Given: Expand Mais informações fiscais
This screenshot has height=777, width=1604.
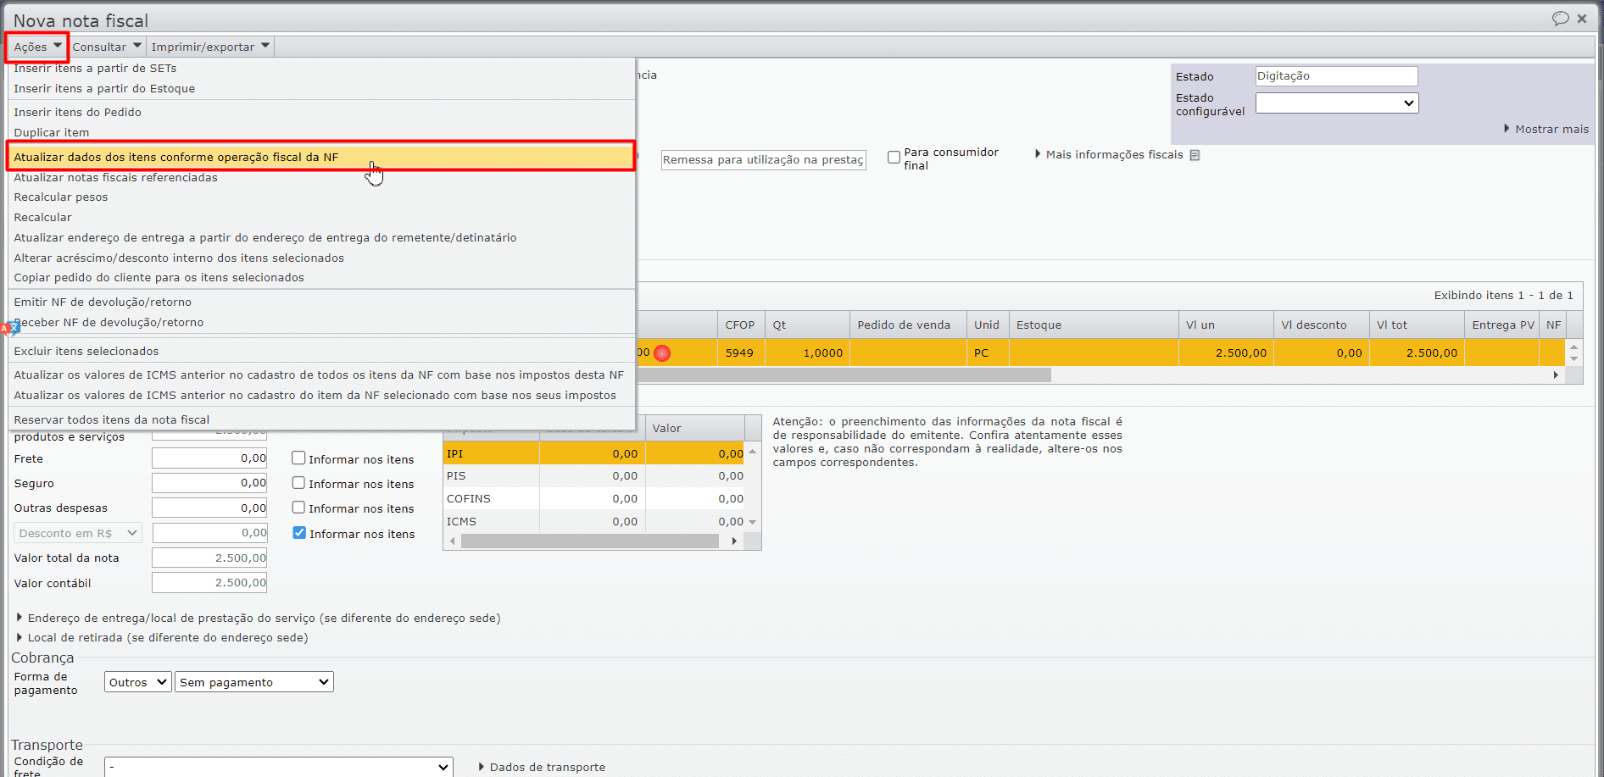Looking at the screenshot, I should [1109, 154].
